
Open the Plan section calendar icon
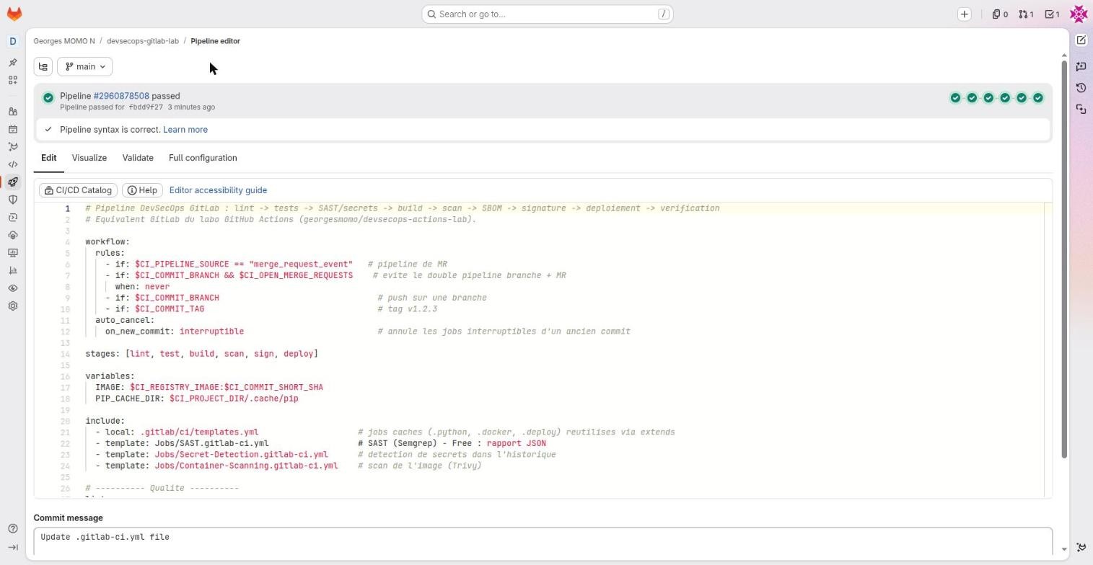tap(12, 130)
